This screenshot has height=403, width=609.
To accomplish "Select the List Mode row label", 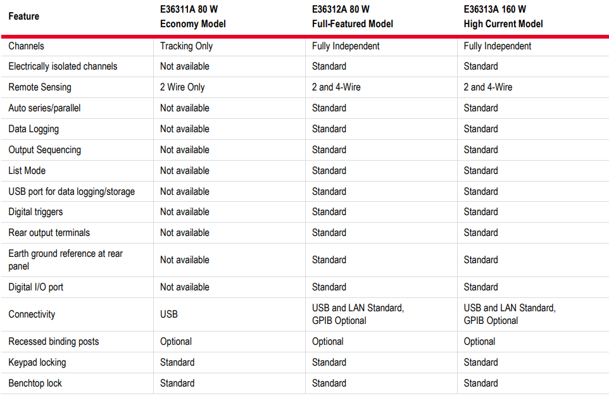I will 27,171.
